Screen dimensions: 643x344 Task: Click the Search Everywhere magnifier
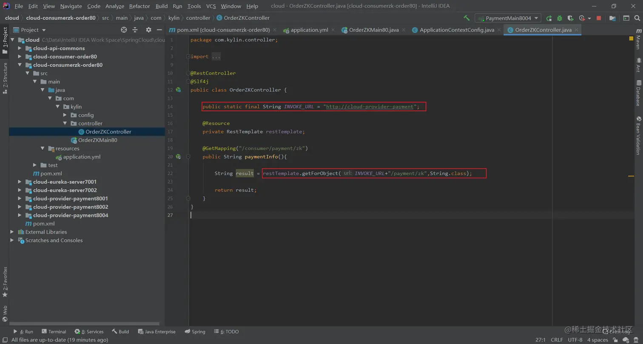[637, 18]
